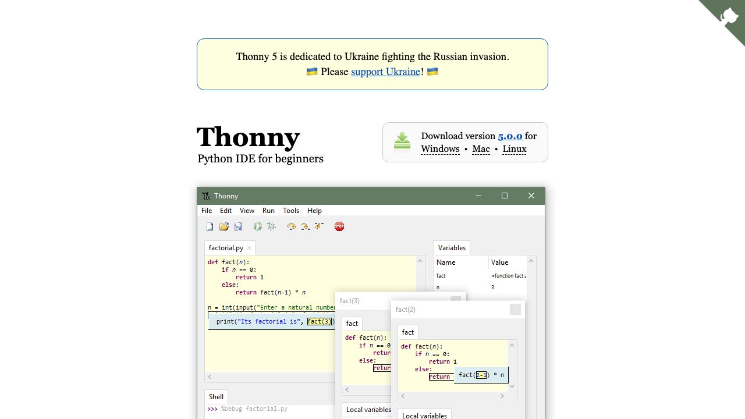Click the Name column header
The width and height of the screenshot is (745, 419).
pos(446,262)
